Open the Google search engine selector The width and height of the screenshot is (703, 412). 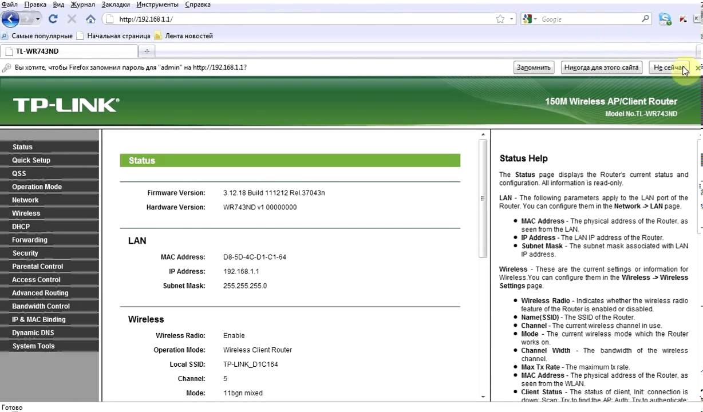(x=531, y=19)
